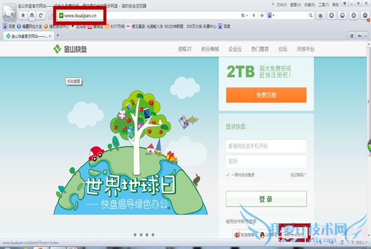
Task: Click the go arrow in address bar
Action: (x=262, y=16)
